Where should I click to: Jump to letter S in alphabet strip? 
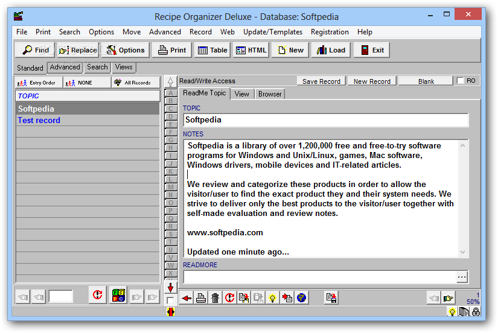click(x=171, y=234)
